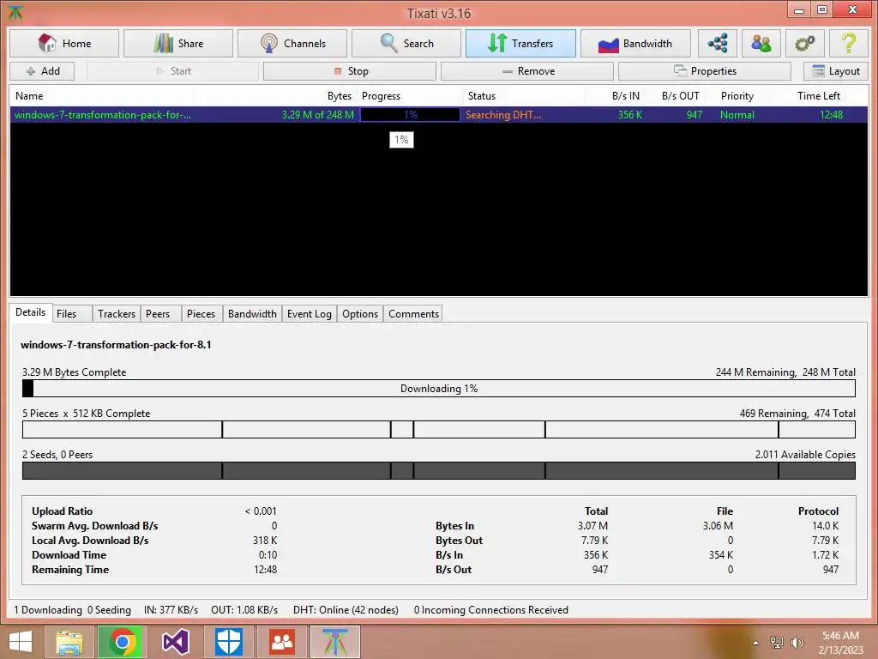Stop the selected transfer
878x659 pixels.
coord(350,71)
